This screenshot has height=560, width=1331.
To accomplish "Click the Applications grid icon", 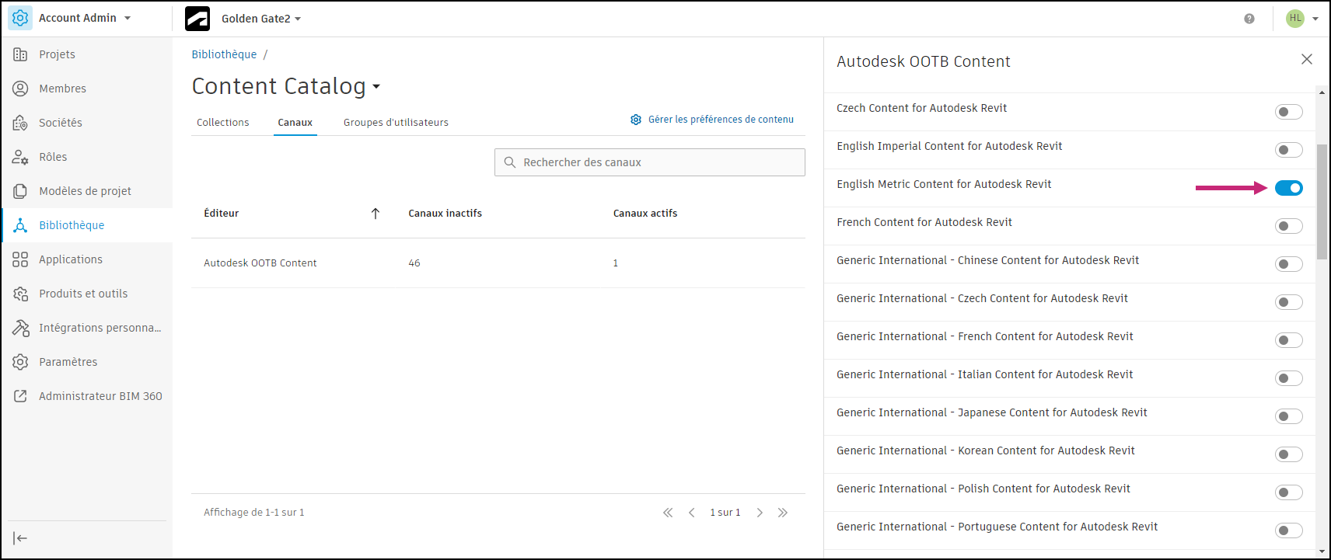I will click(20, 259).
